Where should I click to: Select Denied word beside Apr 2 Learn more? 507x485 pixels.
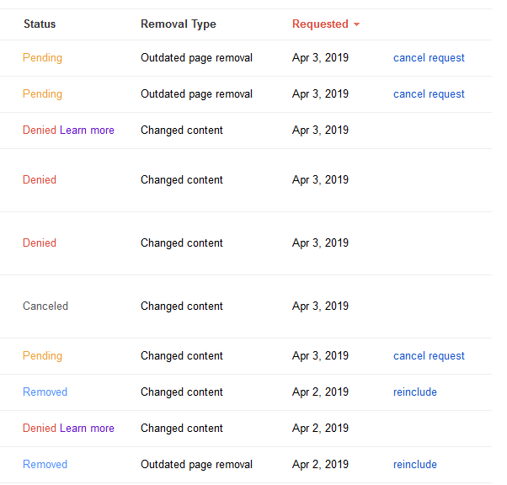[x=40, y=428]
